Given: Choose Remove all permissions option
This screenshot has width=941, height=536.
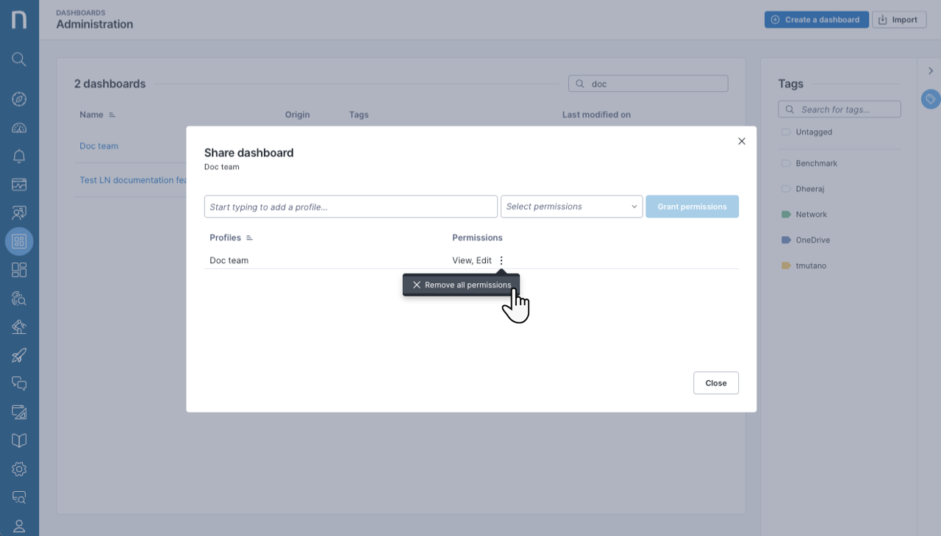Looking at the screenshot, I should [461, 285].
